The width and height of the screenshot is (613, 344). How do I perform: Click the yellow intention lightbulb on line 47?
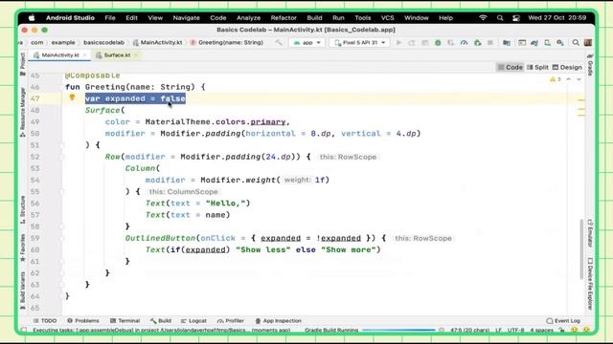[72, 97]
